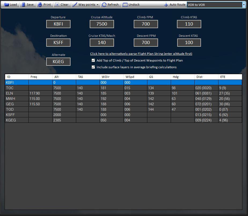Open the VOR to VOR dropdown
Screen dimensions: 248x216
[243, 5]
